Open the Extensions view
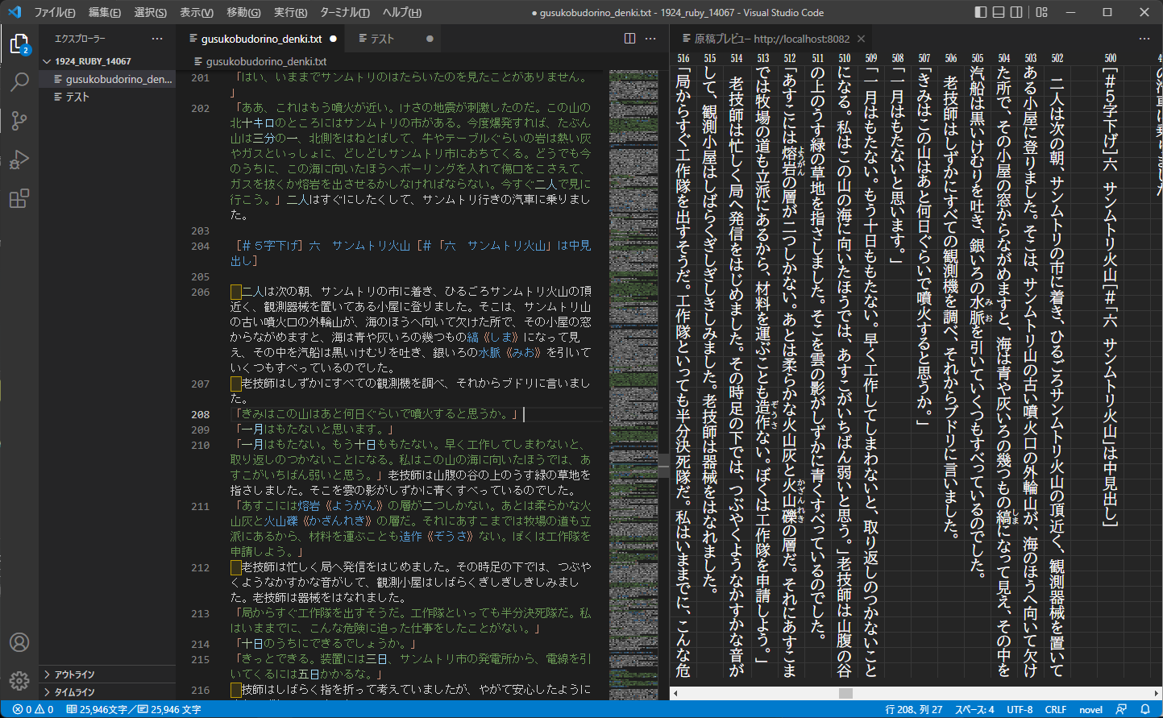The image size is (1163, 718). (19, 198)
